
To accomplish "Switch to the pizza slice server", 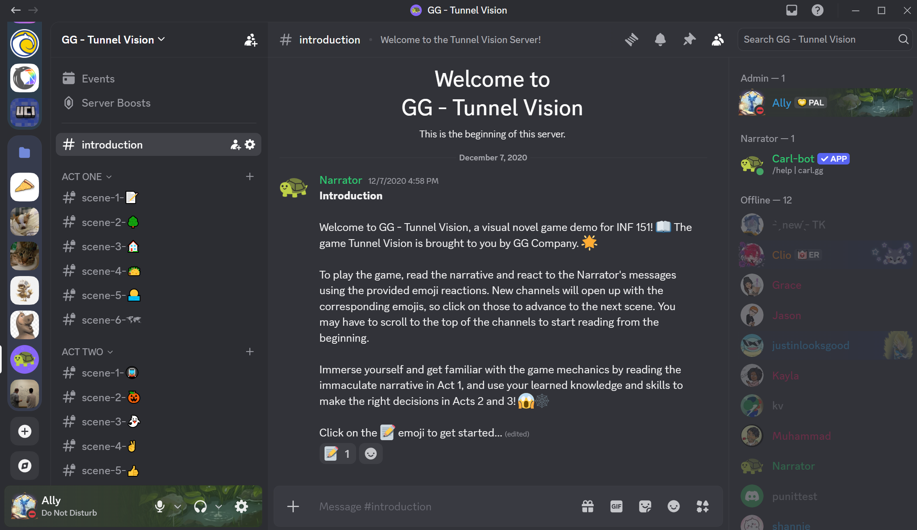I will tap(25, 187).
